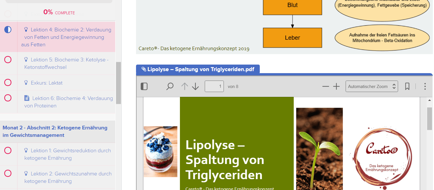Click the 0% COMPLETE progress label

(x=59, y=12)
